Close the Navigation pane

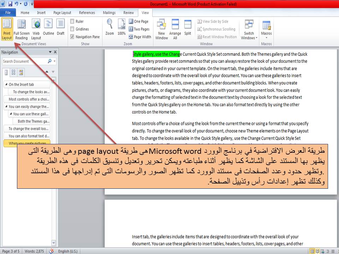coord(55,52)
